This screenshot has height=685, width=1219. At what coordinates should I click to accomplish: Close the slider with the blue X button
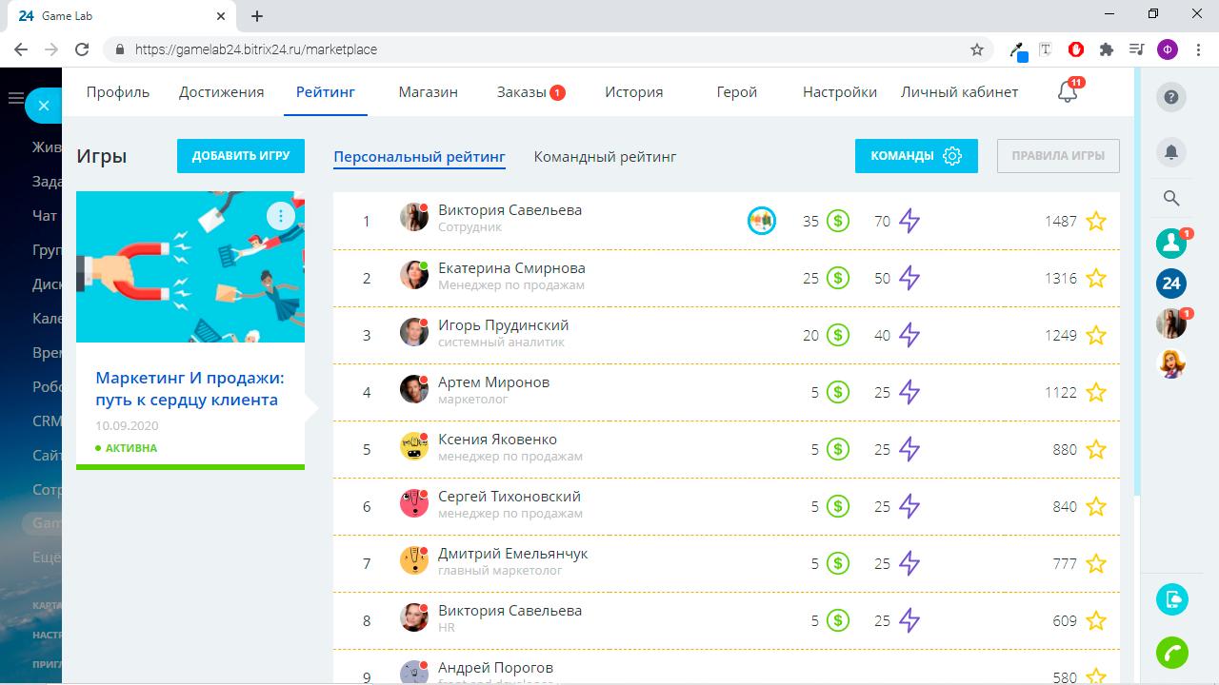[44, 107]
